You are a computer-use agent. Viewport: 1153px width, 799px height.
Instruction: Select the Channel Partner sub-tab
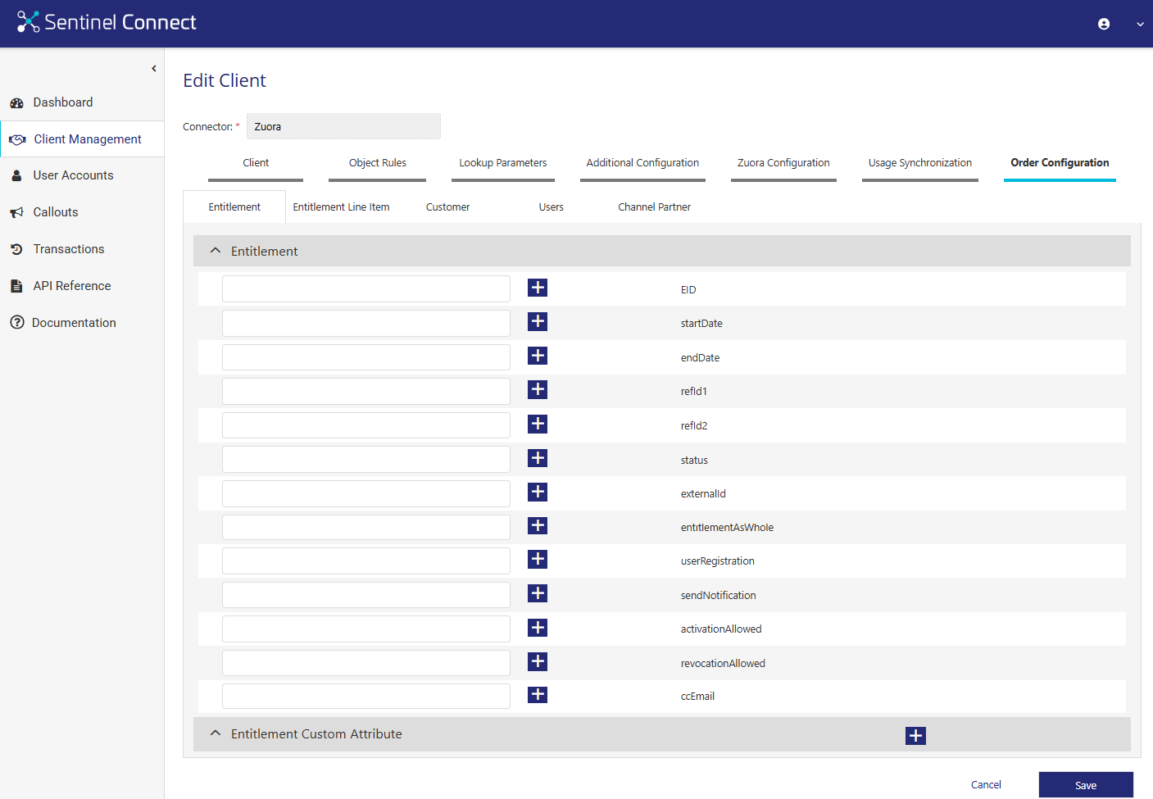[x=654, y=207]
